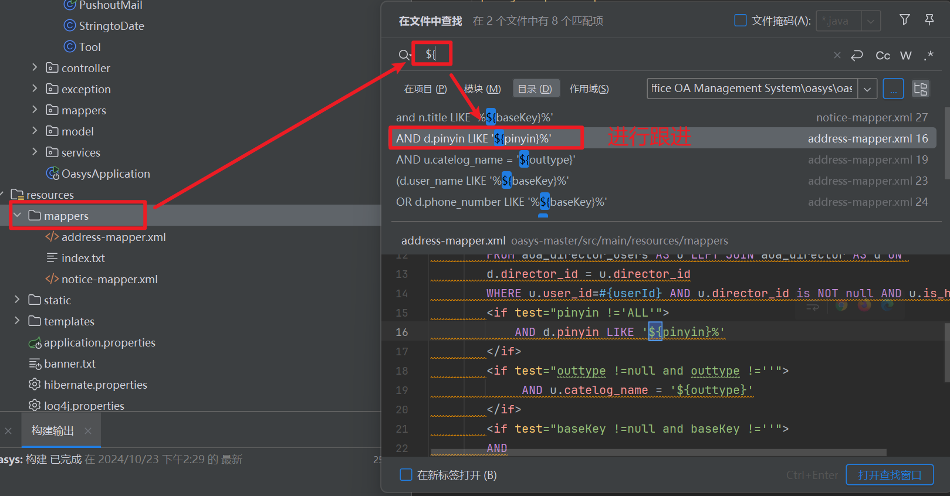
Task: Open log4j.properties file
Action: (84, 406)
